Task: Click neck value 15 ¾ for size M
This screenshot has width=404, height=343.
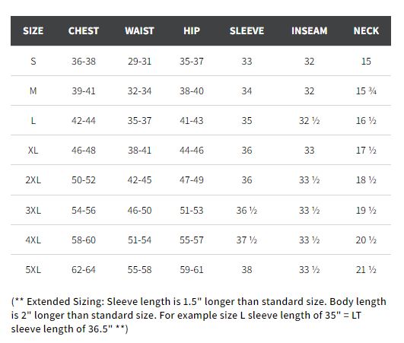Action: pyautogui.click(x=366, y=91)
